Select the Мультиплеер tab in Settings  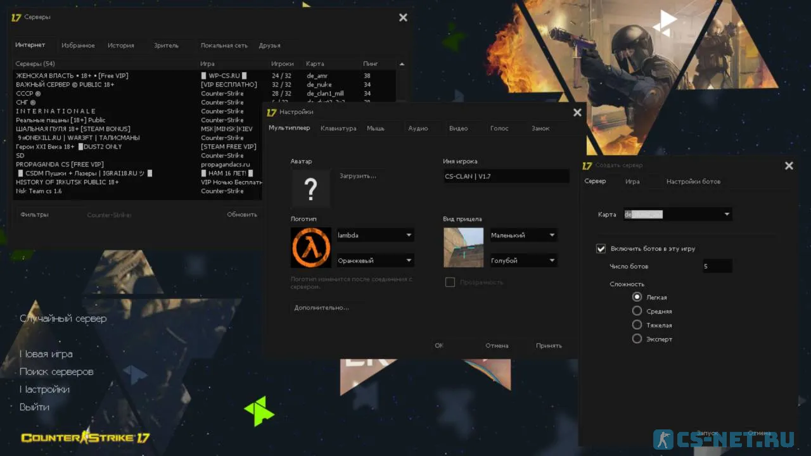click(x=290, y=128)
